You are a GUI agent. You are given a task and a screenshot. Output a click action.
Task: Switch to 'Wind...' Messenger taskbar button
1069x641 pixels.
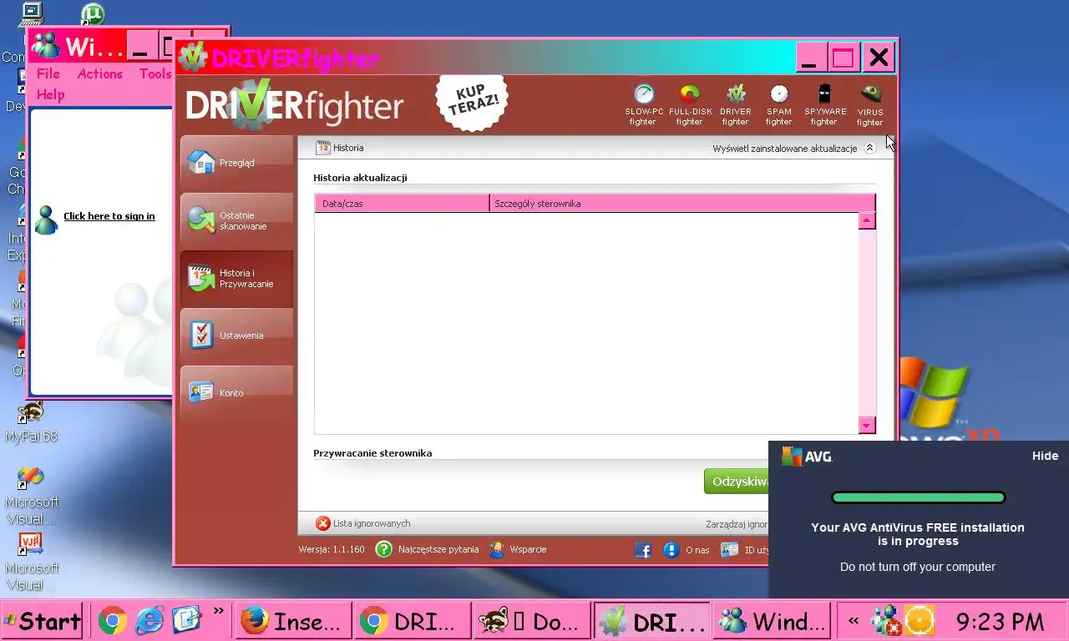click(772, 621)
